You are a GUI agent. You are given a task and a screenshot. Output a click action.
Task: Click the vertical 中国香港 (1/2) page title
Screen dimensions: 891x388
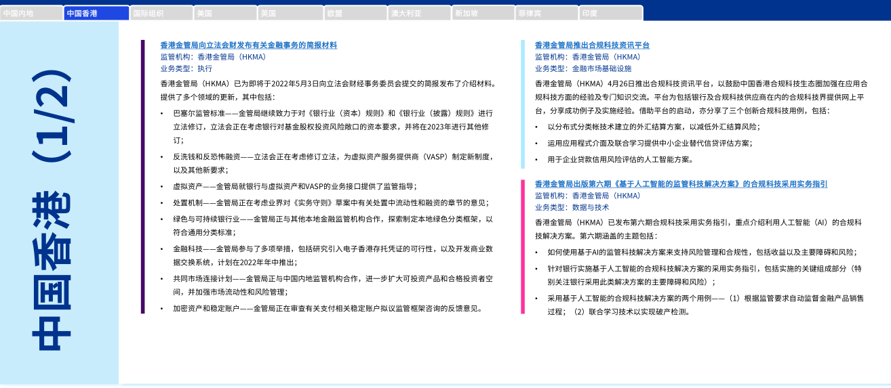click(53, 210)
